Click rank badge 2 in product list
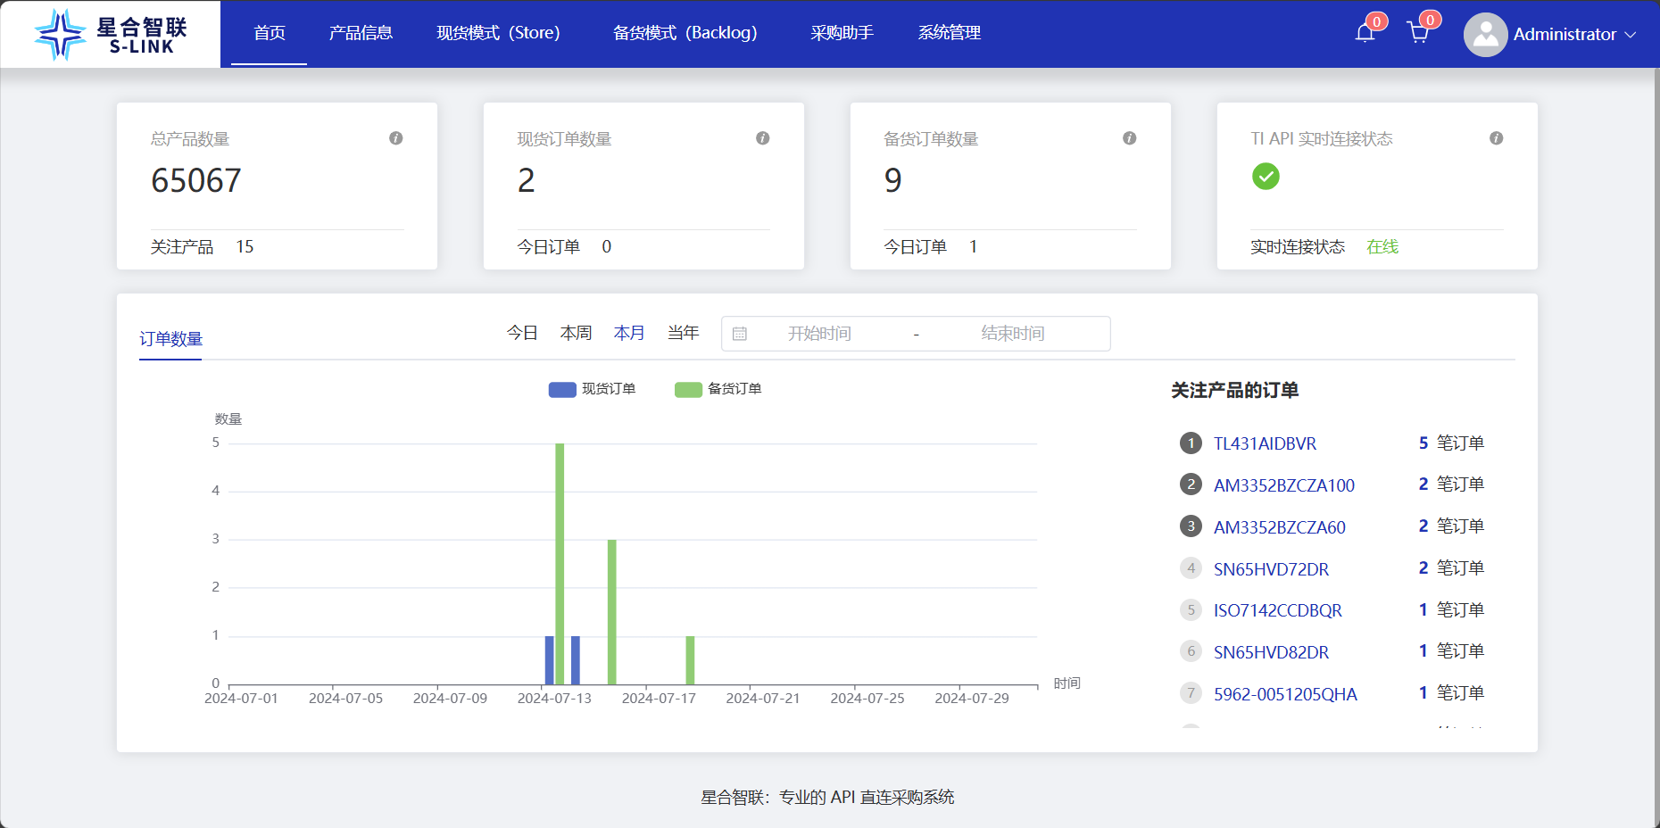1660x828 pixels. pyautogui.click(x=1191, y=484)
